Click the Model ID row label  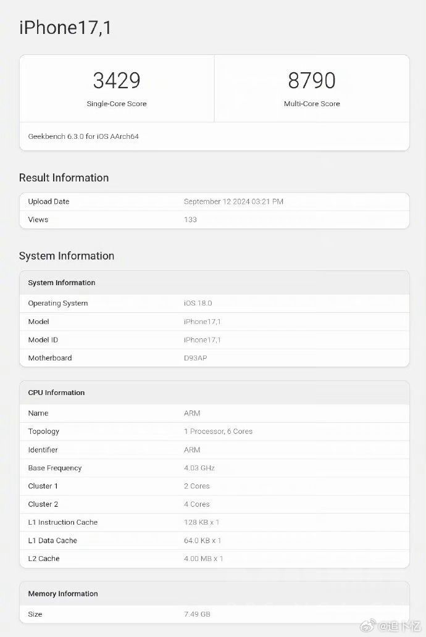[x=43, y=340]
